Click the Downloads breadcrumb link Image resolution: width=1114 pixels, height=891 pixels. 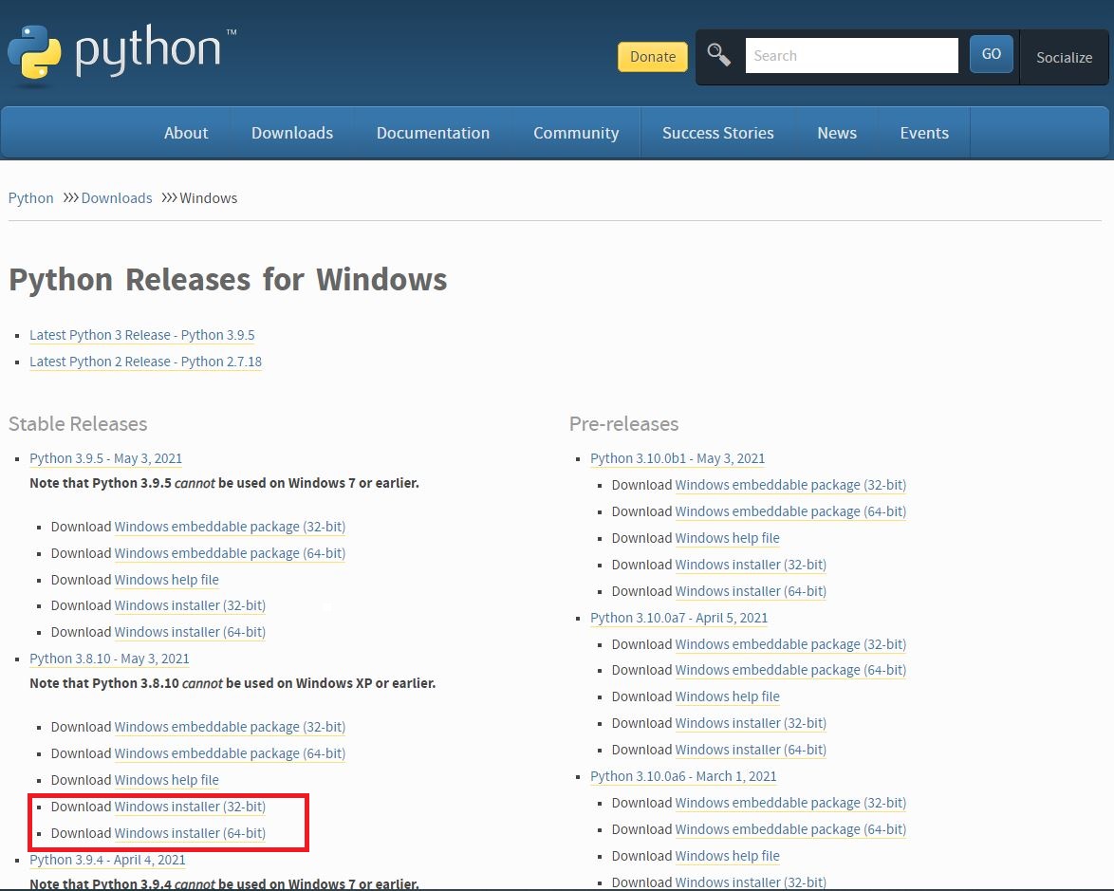coord(117,198)
